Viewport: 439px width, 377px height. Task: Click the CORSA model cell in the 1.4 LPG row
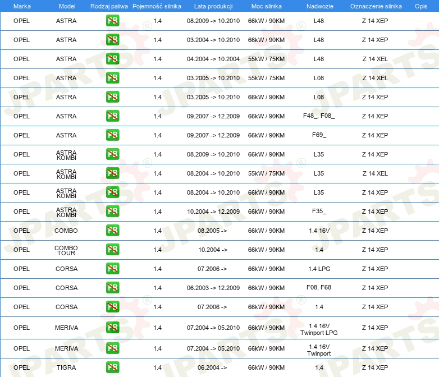coord(66,269)
